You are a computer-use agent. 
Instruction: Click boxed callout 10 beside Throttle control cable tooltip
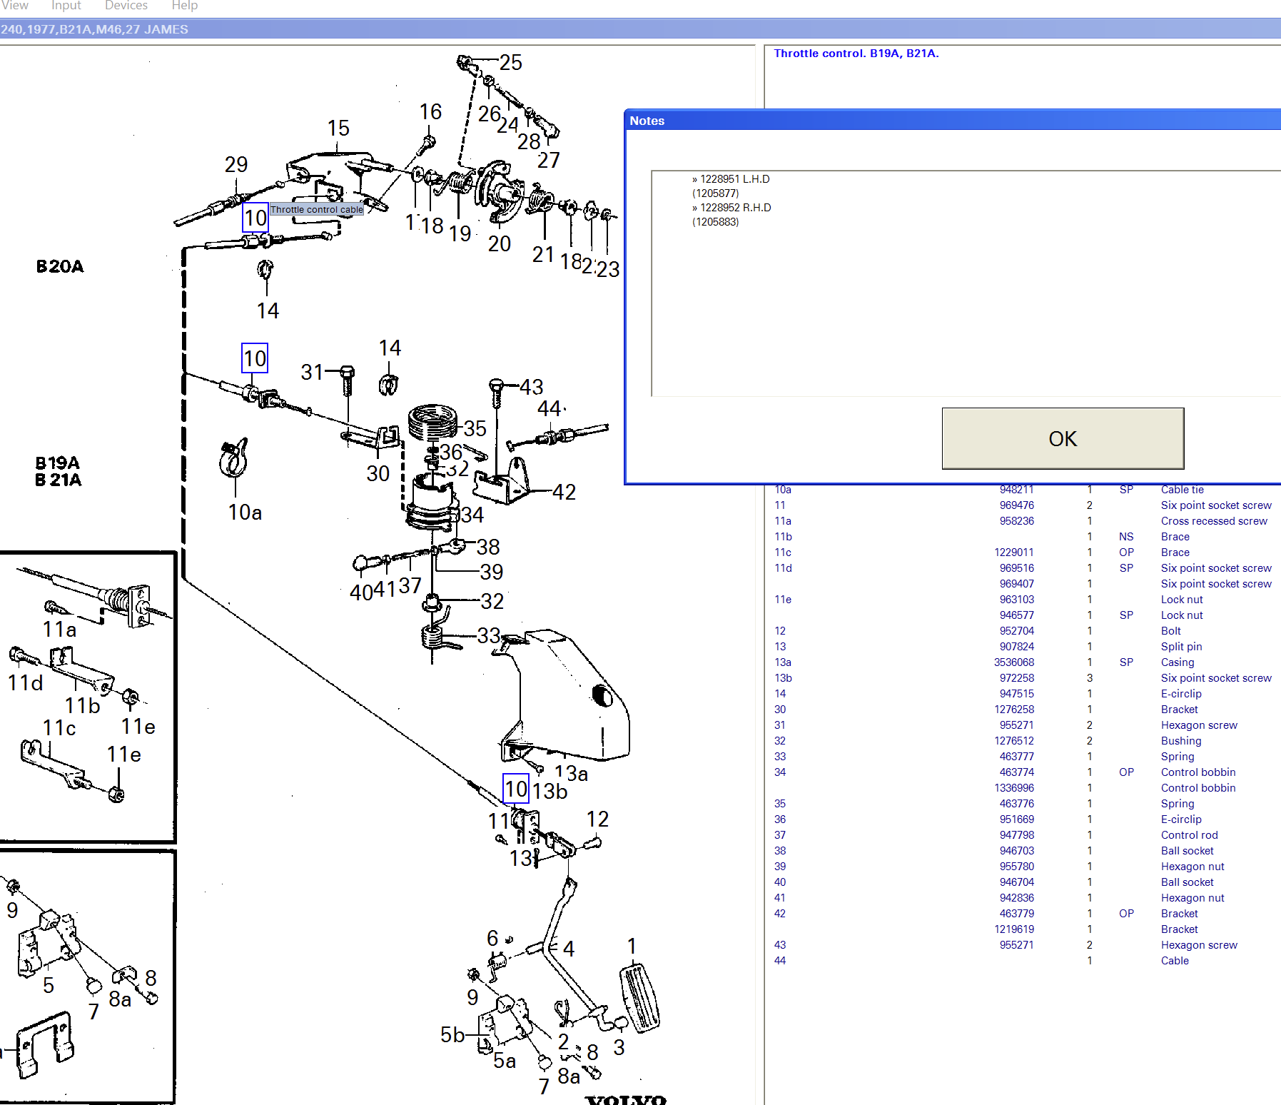(255, 218)
